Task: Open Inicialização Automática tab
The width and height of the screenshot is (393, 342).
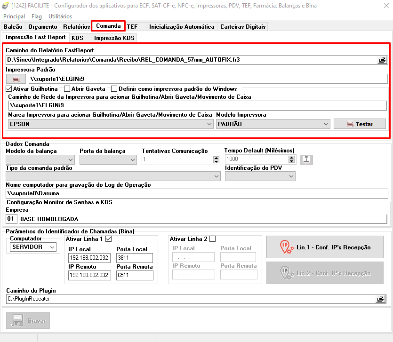Action: tap(182, 26)
